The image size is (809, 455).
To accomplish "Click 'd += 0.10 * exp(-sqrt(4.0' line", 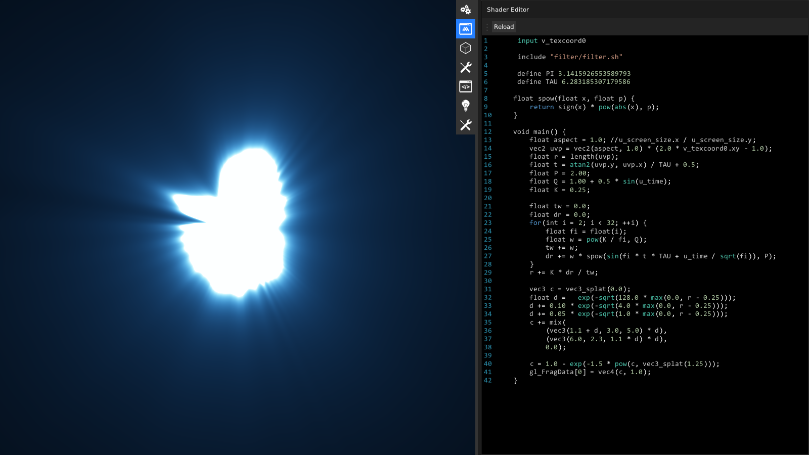I will tap(628, 306).
